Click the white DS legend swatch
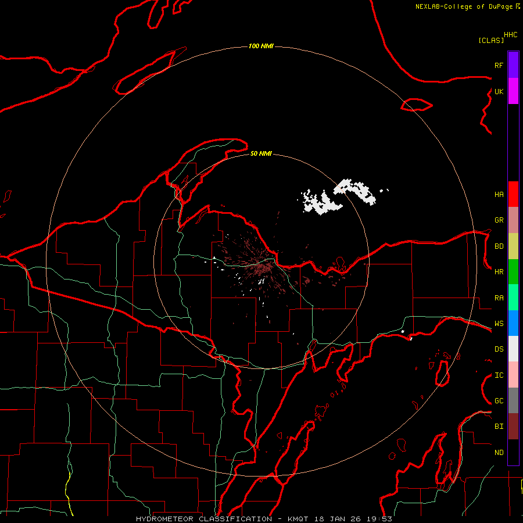Viewport: 523px width, 523px height. pos(513,349)
